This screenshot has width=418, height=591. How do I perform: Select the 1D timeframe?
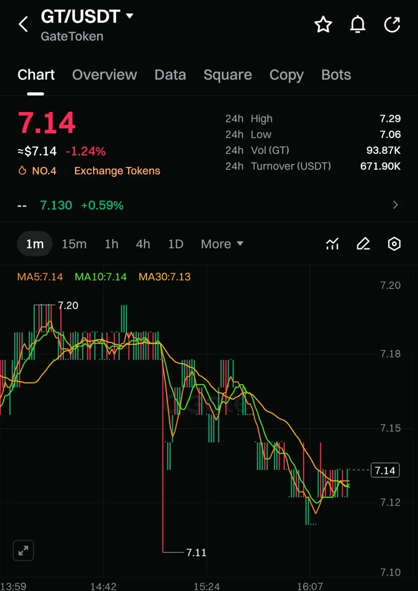(x=176, y=244)
